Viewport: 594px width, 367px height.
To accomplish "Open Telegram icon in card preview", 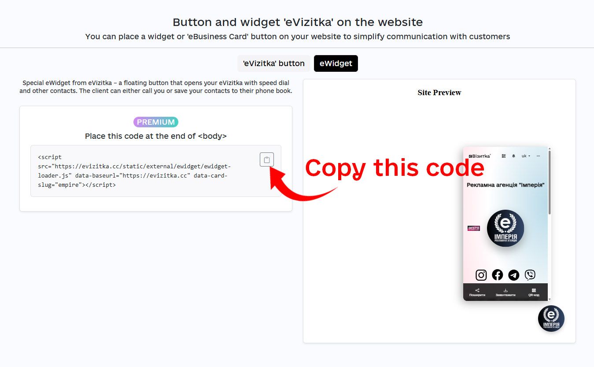I will coord(514,275).
